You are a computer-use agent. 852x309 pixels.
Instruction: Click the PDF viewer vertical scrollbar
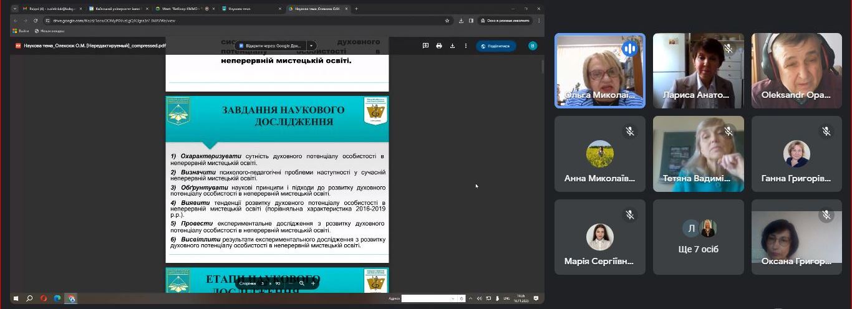[x=542, y=67]
